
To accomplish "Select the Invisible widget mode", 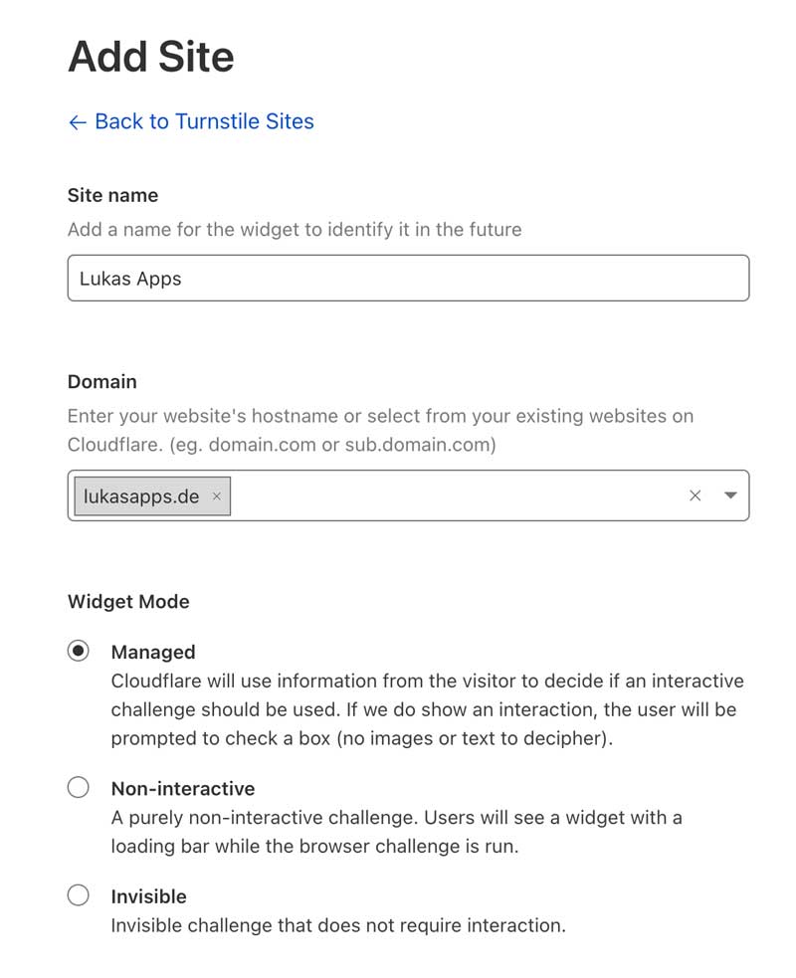I will point(78,895).
